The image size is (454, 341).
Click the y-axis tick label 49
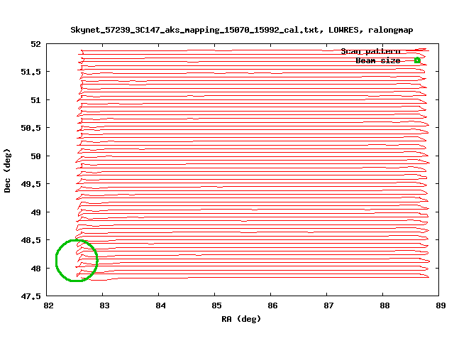[x=36, y=212]
